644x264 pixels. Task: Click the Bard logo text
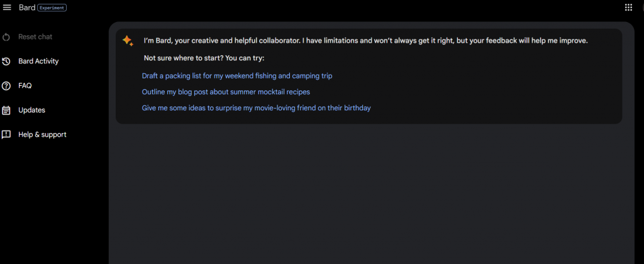[27, 8]
